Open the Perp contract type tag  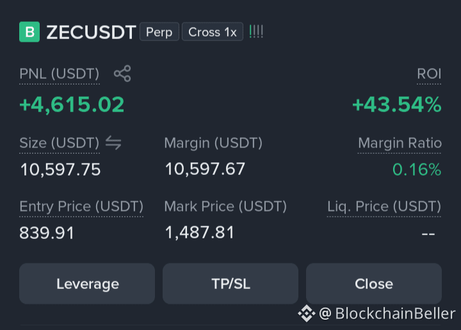(159, 32)
